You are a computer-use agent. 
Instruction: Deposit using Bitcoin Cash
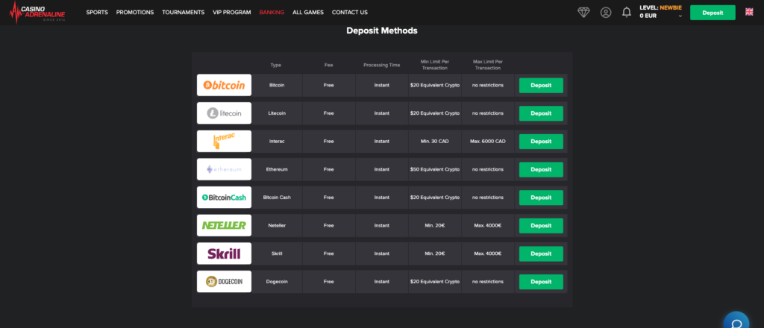541,198
